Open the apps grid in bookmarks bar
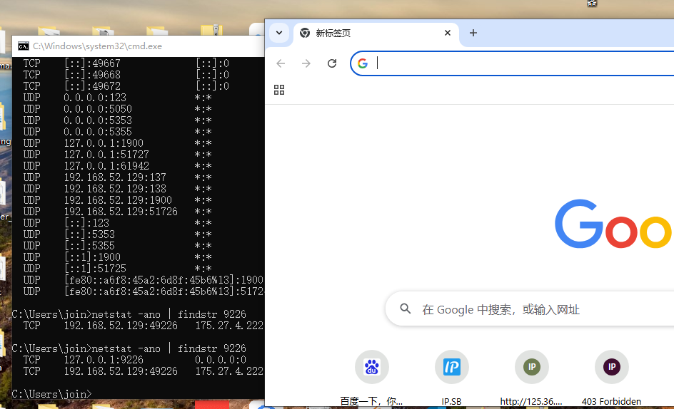Viewport: 674px width, 409px height. point(279,90)
